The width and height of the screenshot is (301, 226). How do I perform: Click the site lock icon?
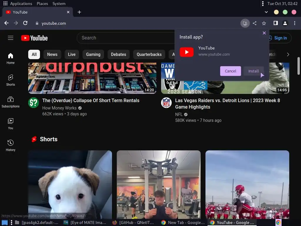[x=37, y=23]
